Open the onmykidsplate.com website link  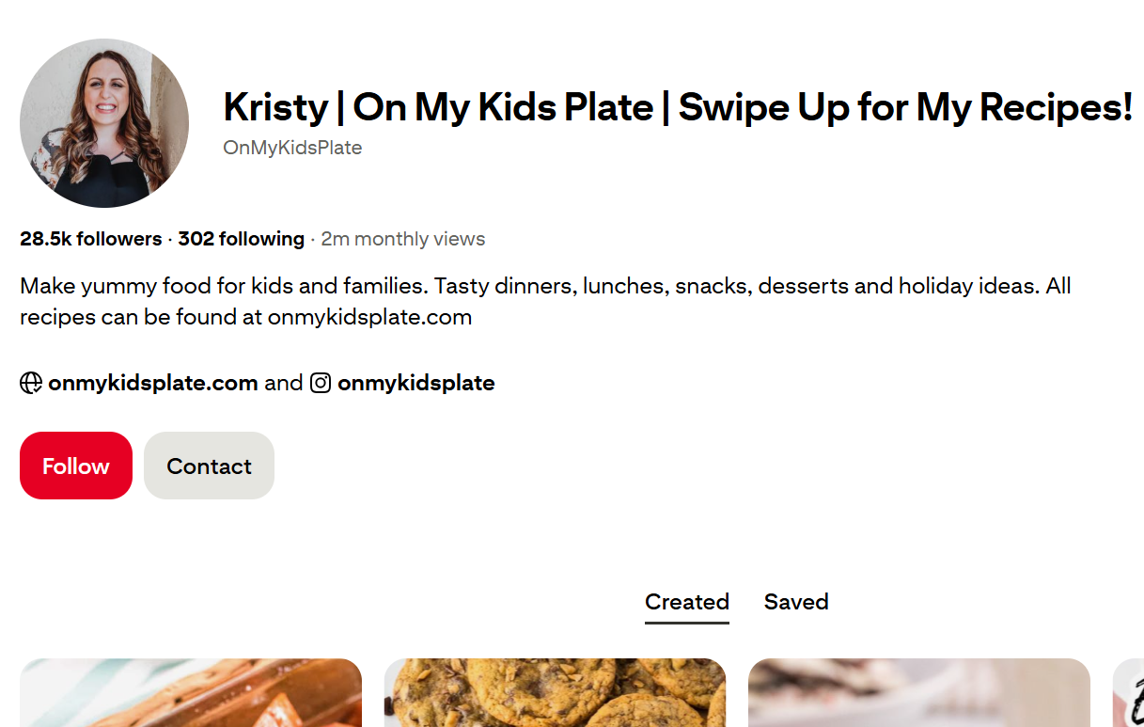[x=153, y=383]
